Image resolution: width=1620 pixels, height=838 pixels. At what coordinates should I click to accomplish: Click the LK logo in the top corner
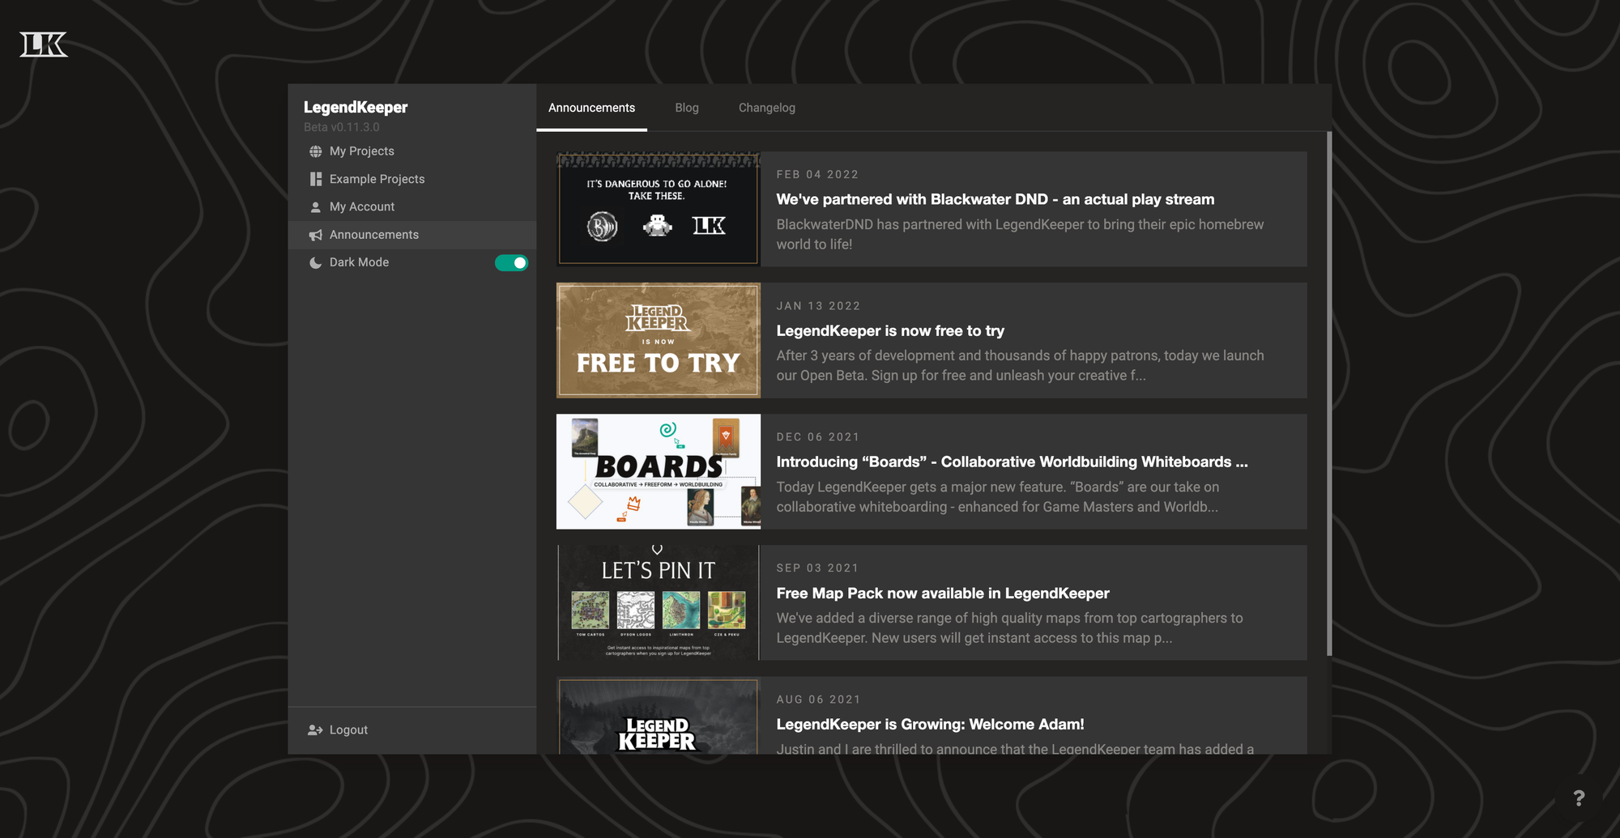[x=44, y=45]
